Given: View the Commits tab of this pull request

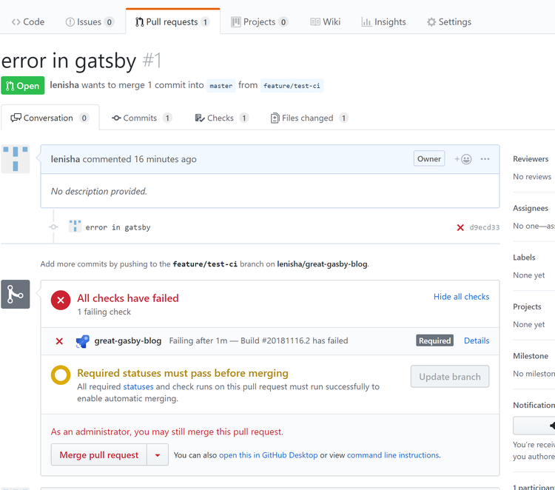Looking at the screenshot, I should 141,118.
